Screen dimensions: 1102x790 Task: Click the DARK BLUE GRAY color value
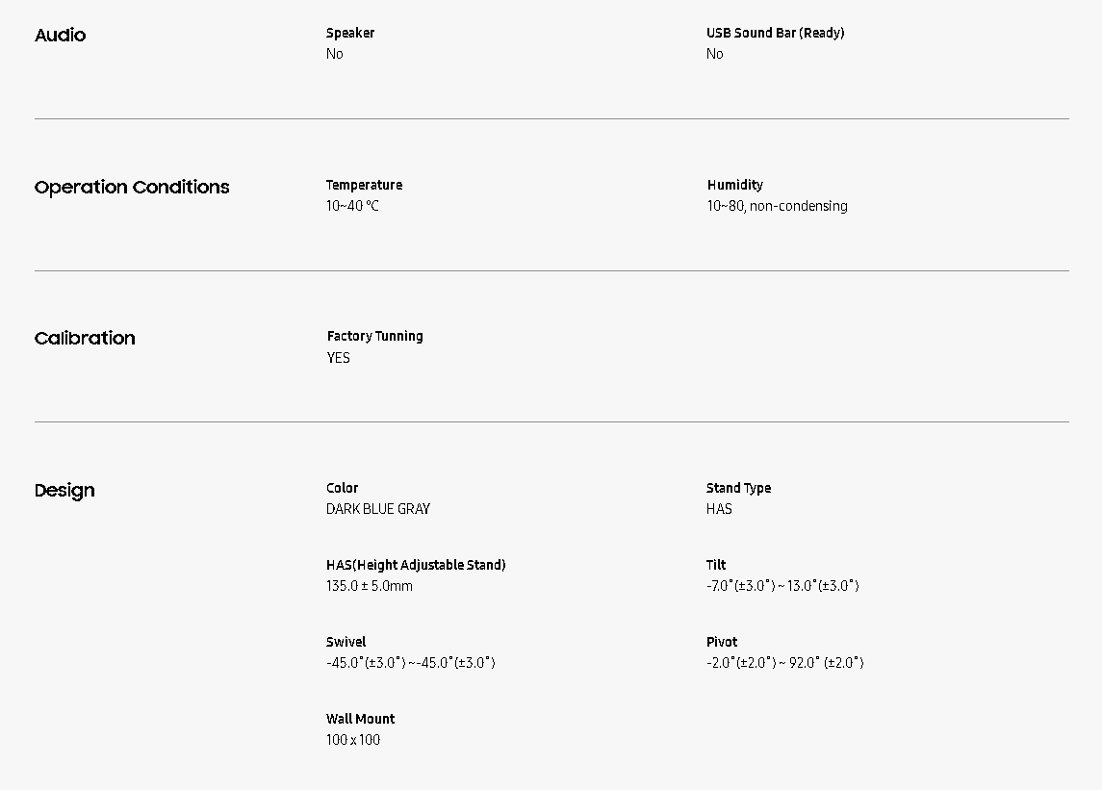click(378, 509)
